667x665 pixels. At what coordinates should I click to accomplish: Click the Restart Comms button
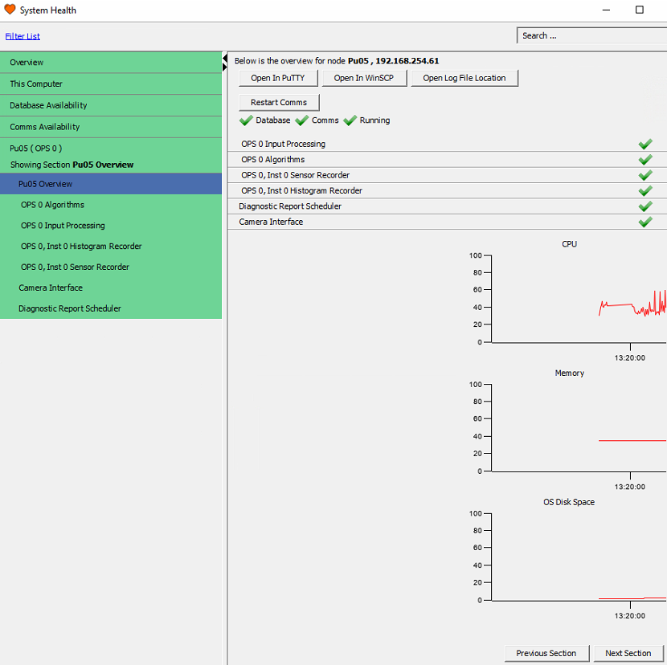pos(278,102)
